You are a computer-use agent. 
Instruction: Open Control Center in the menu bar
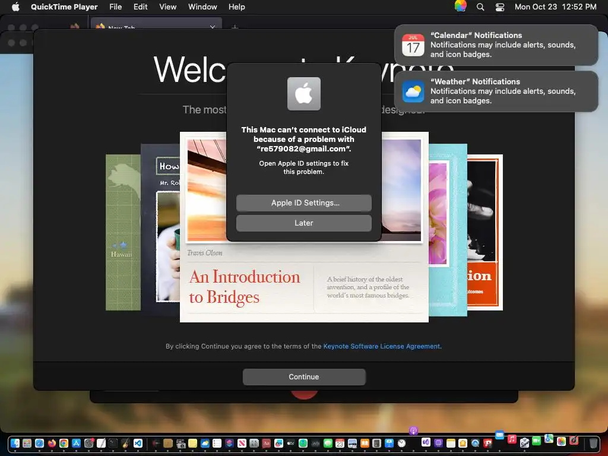point(500,7)
